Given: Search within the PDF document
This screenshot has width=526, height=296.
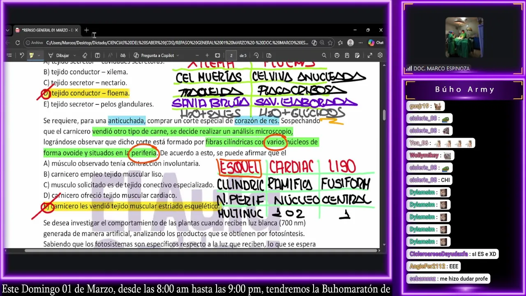Looking at the screenshot, I should point(324,55).
